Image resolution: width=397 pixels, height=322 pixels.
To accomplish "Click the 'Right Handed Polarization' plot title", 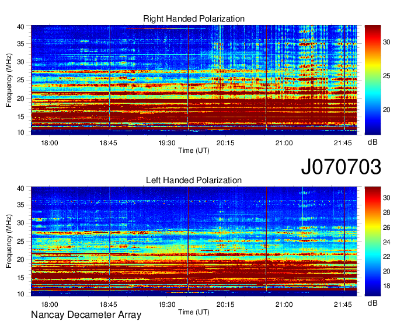I will (x=194, y=19).
